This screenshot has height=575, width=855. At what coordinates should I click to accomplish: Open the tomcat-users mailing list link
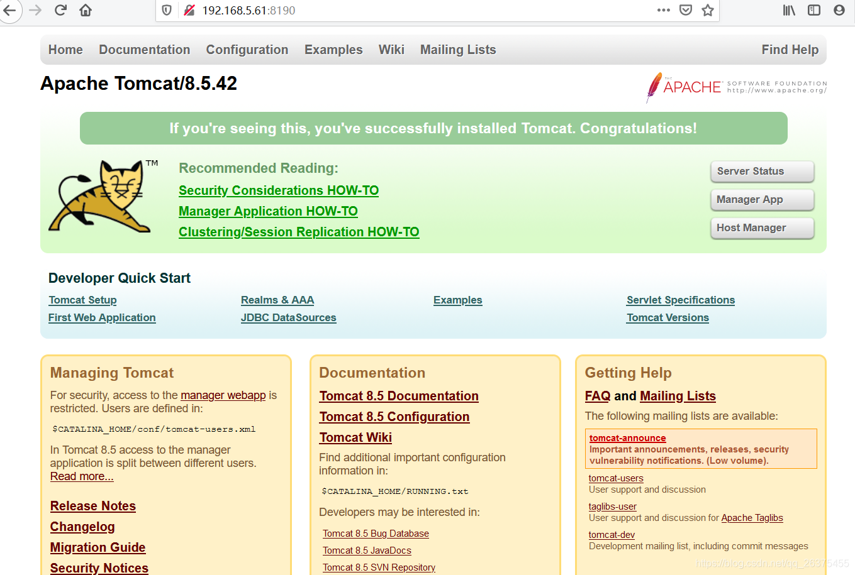(x=616, y=478)
